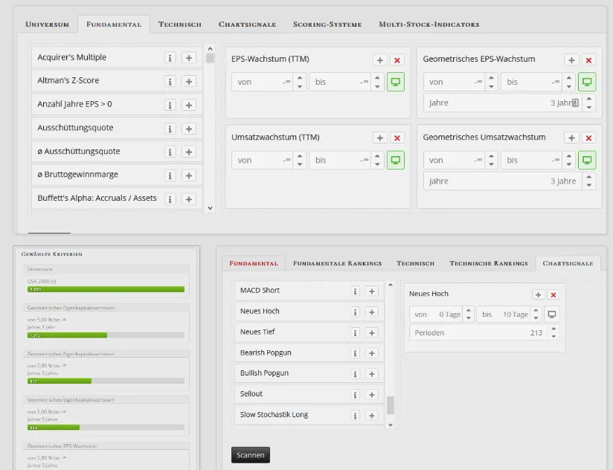Click the green chart icon under Geometrisches Umsatzwachstum
This screenshot has width=613, height=470.
pyautogui.click(x=587, y=160)
